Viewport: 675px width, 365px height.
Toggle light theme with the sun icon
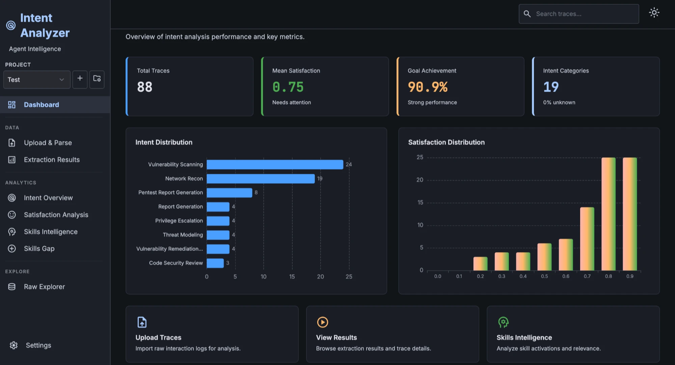tap(654, 13)
